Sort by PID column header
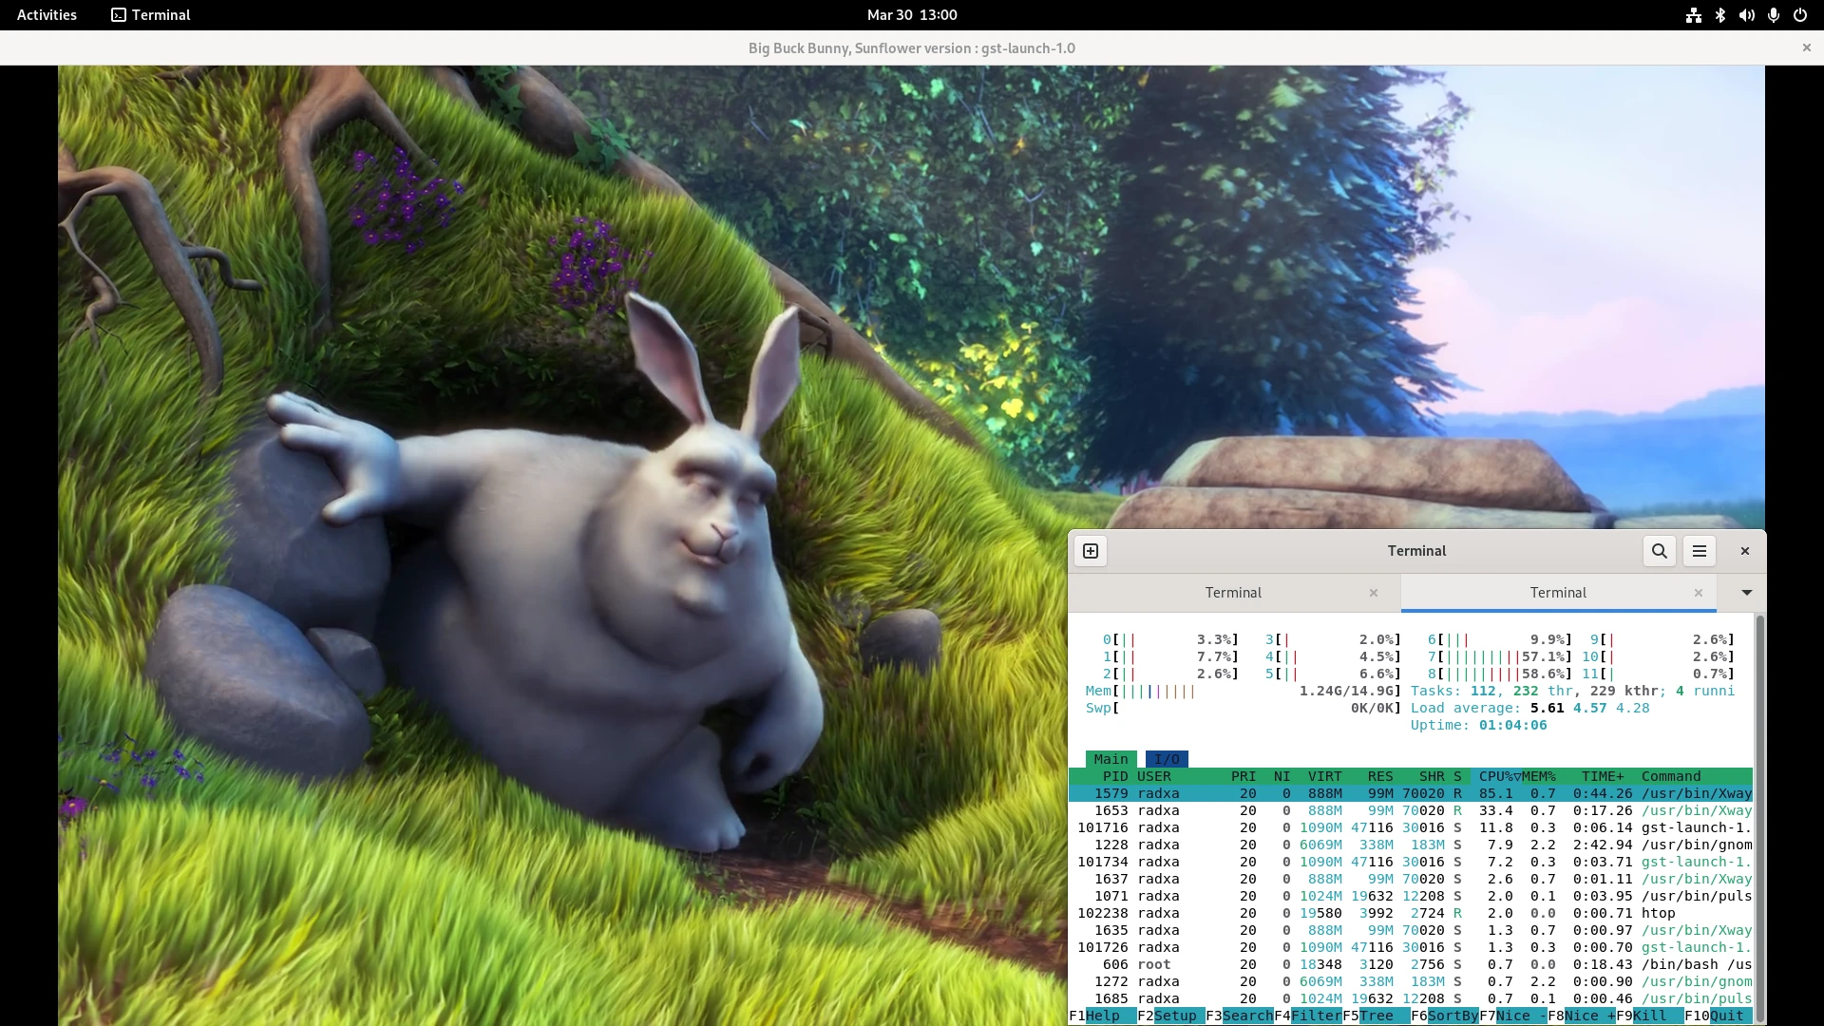Image resolution: width=1824 pixels, height=1026 pixels. pyautogui.click(x=1114, y=776)
